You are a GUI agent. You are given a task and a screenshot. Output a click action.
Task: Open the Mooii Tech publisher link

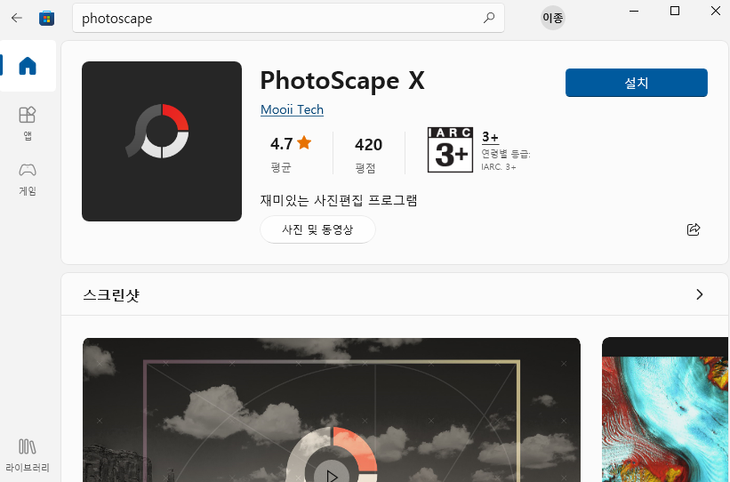click(x=292, y=110)
